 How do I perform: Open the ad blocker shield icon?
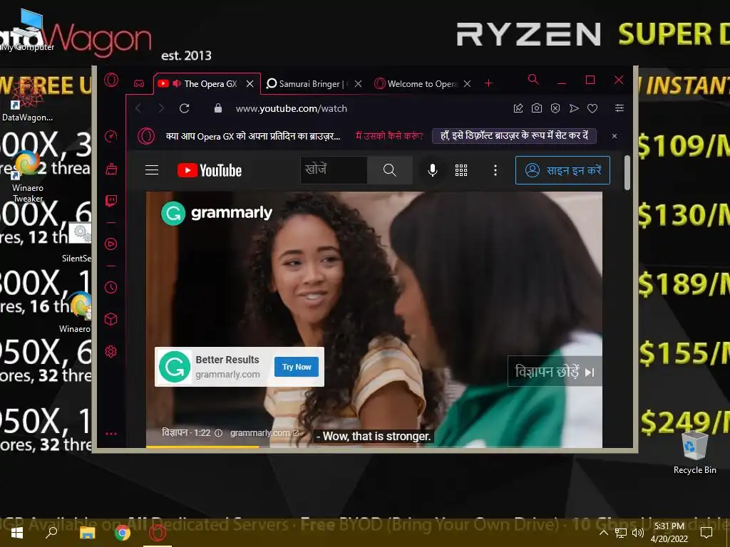pyautogui.click(x=555, y=108)
